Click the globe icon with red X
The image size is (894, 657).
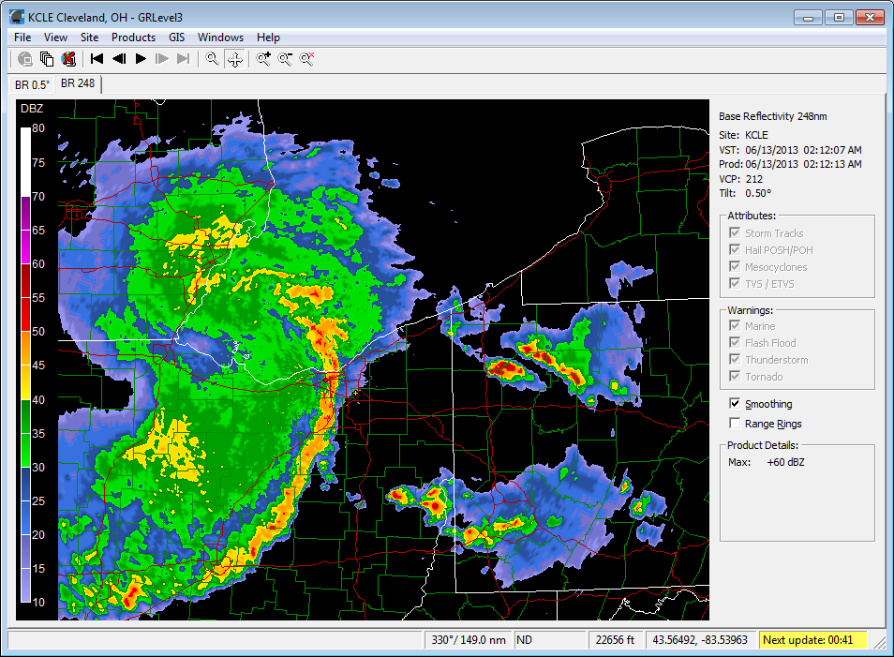[68, 59]
